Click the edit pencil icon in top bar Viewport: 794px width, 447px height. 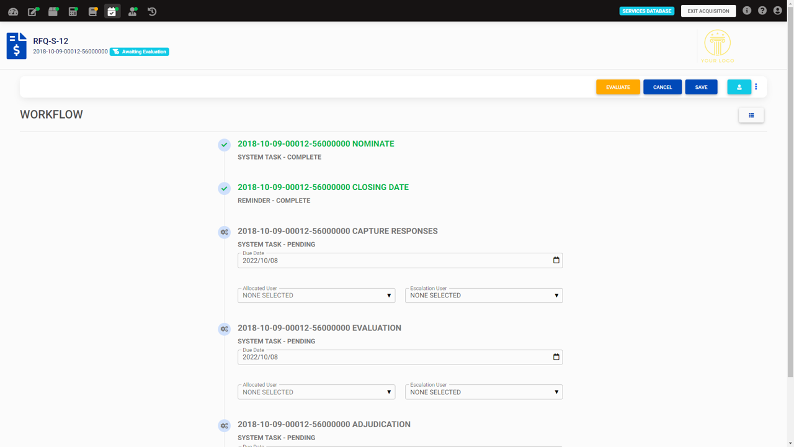tap(33, 11)
